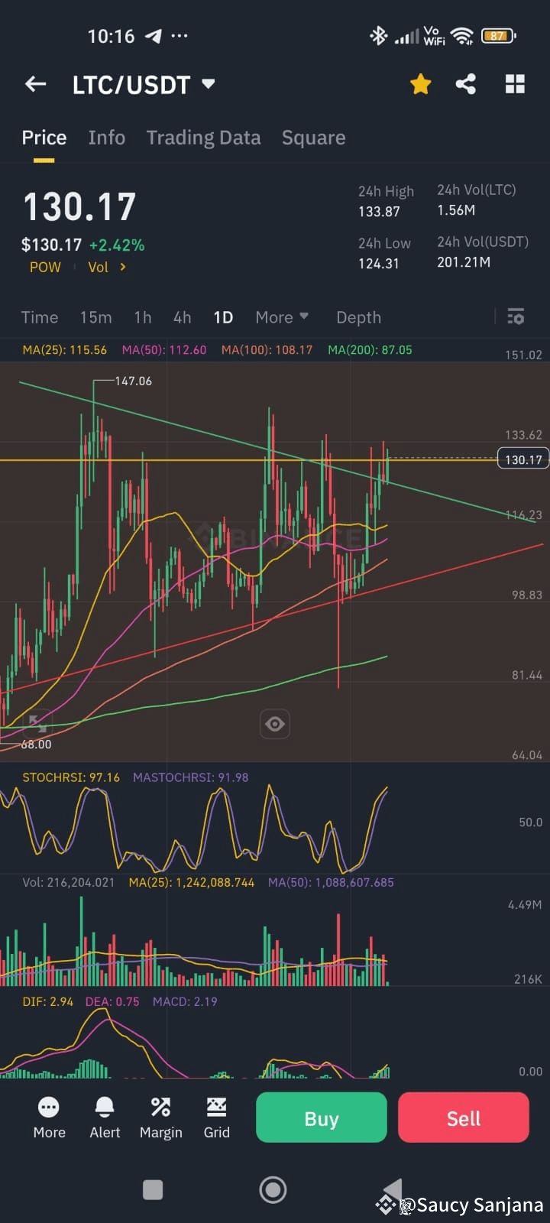Tap the 24h Vol(USDT) value 201.21M
550x1223 pixels.
[x=464, y=262]
